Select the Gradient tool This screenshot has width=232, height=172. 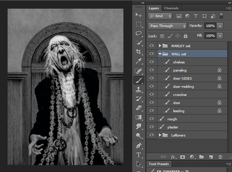coord(138,117)
